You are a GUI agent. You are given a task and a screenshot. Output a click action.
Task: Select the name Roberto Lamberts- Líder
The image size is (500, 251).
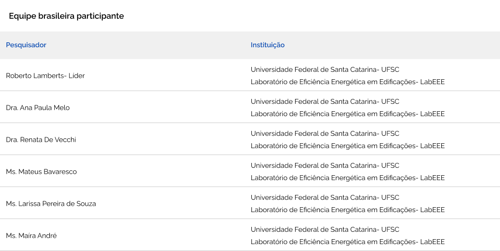45,76
